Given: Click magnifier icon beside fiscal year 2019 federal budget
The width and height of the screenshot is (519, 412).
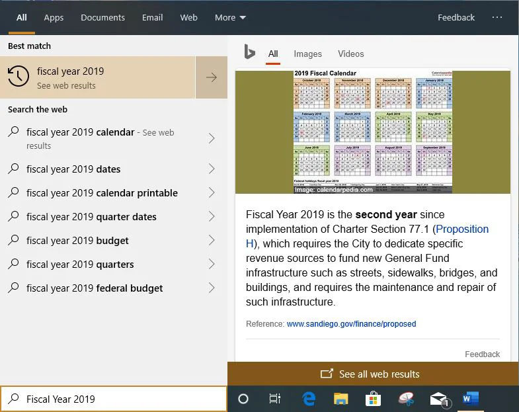Looking at the screenshot, I should tap(13, 288).
